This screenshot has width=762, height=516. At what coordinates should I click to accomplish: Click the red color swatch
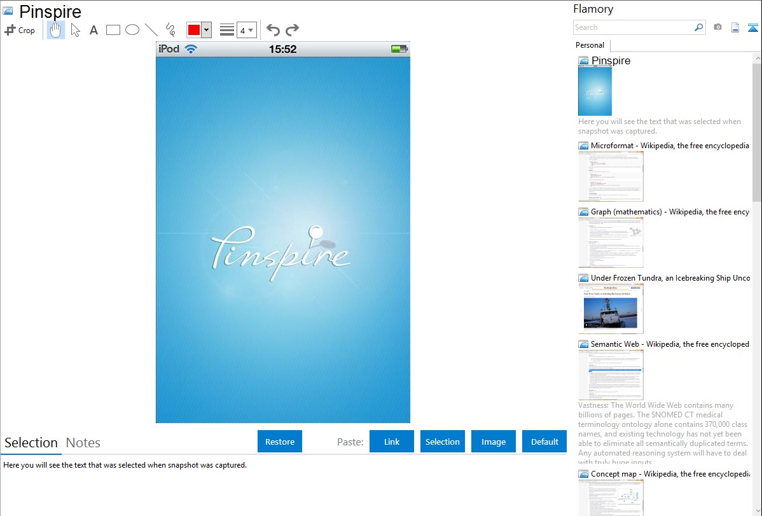pos(194,30)
